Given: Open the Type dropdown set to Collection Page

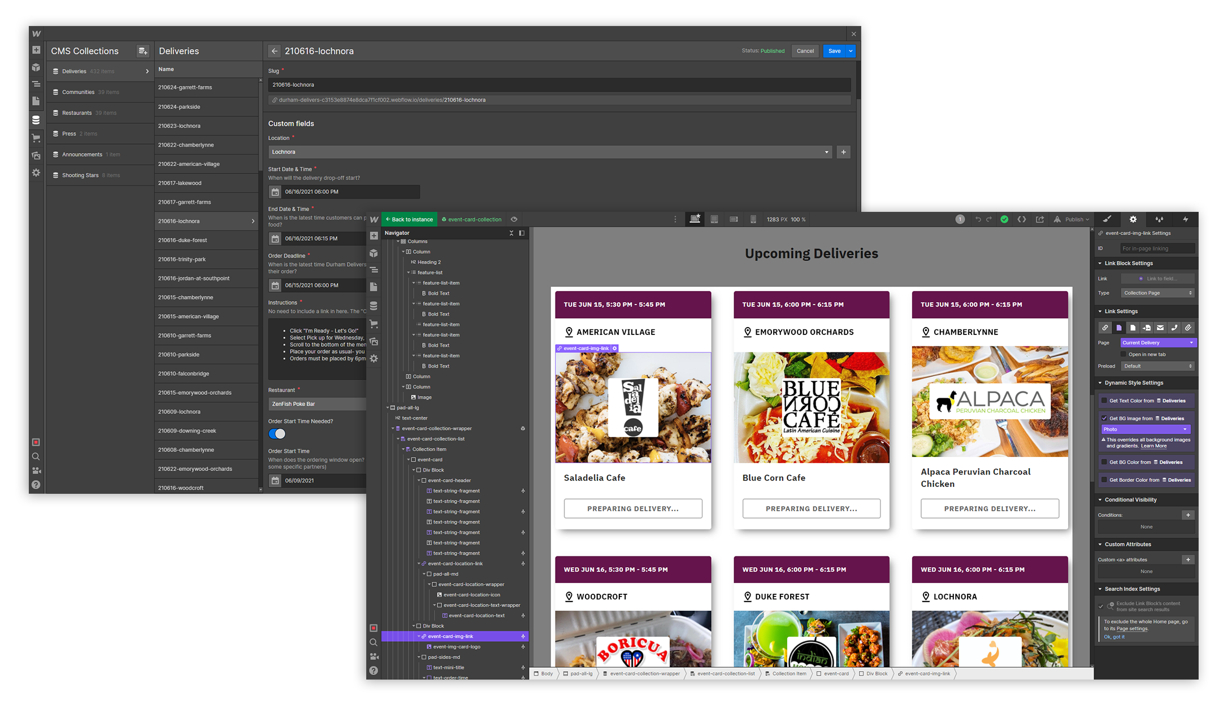Looking at the screenshot, I should [1157, 293].
